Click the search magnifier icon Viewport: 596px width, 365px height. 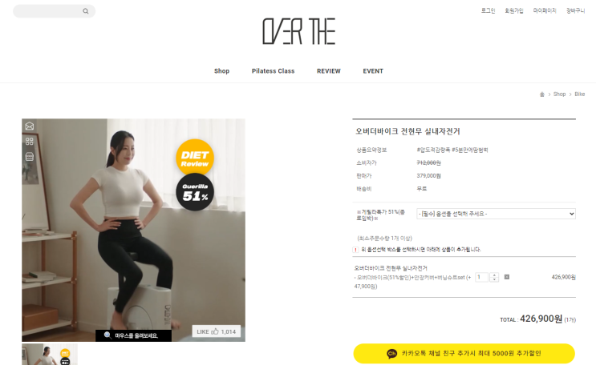(86, 11)
